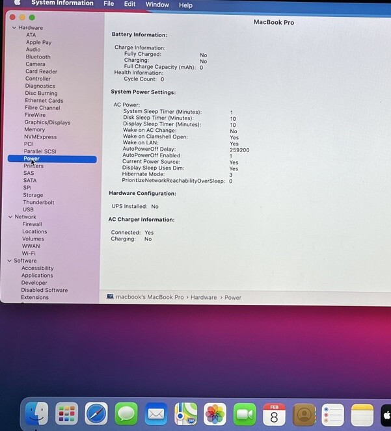The height and width of the screenshot is (431, 391).
Task: Select USB in the sidebar
Action: pos(28,209)
